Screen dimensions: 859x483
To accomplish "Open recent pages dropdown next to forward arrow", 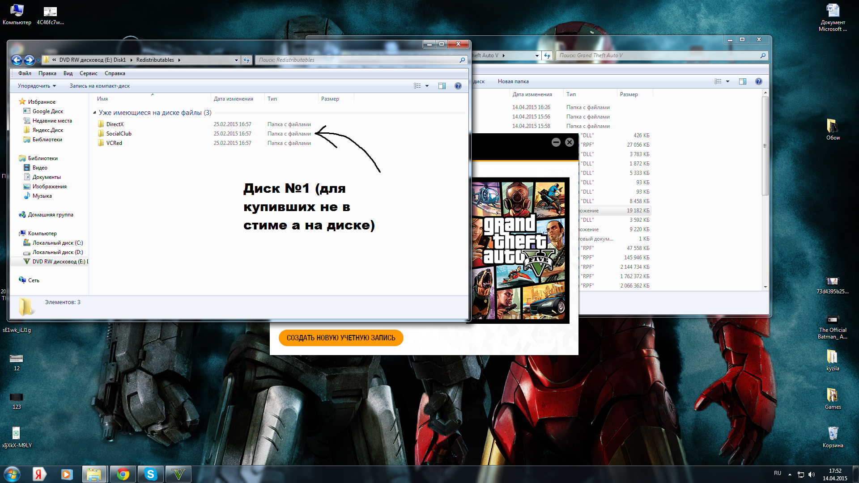I will pyautogui.click(x=38, y=60).
